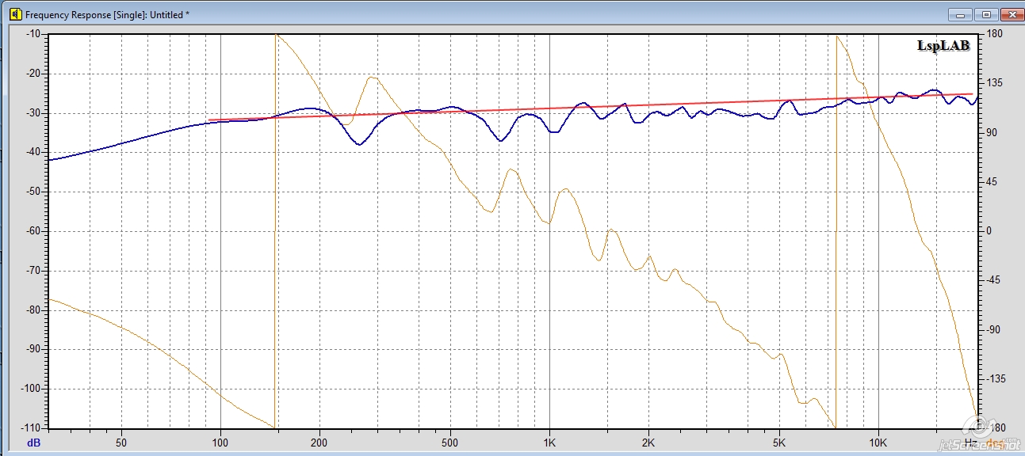Viewport: 1025px width, 456px height.
Task: Click the LspLAB logo text in the graph
Action: click(943, 47)
